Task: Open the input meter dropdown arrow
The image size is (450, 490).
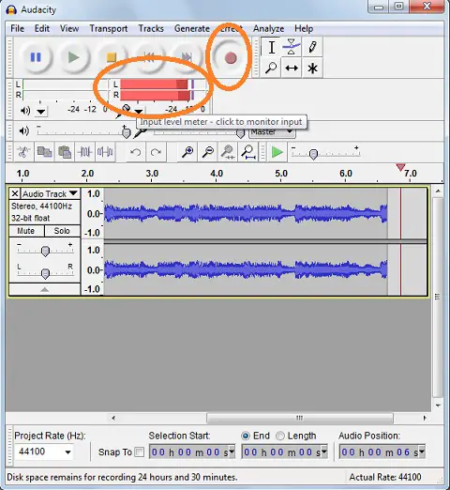Action: 139,111
